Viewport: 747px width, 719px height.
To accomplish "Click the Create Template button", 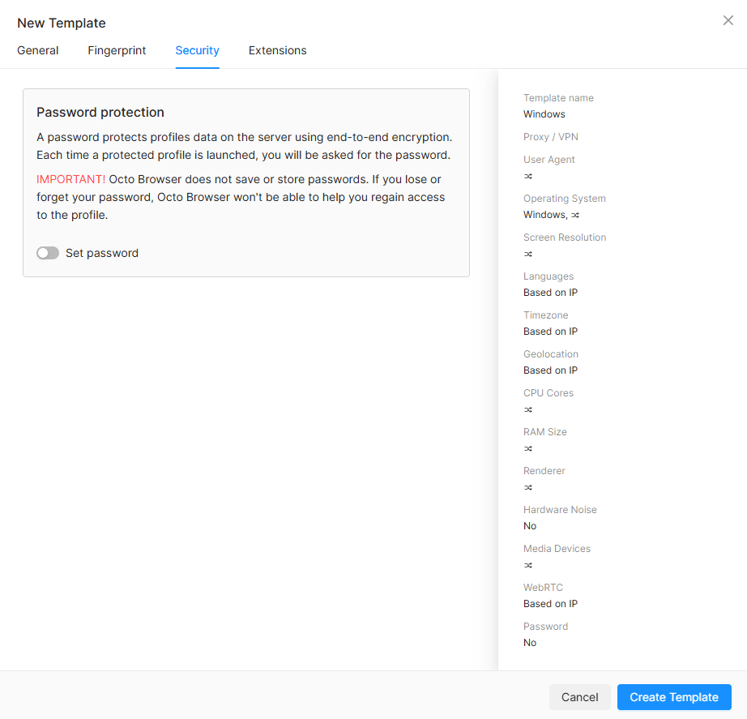I will pyautogui.click(x=674, y=697).
